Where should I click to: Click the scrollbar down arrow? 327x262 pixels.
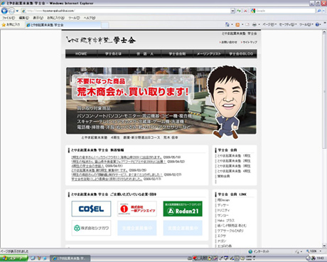[324, 246]
